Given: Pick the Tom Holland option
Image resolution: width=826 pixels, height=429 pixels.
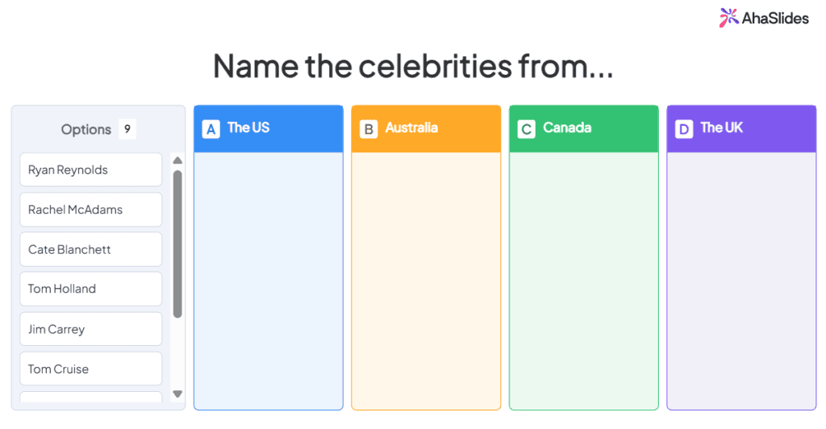Looking at the screenshot, I should pos(90,289).
